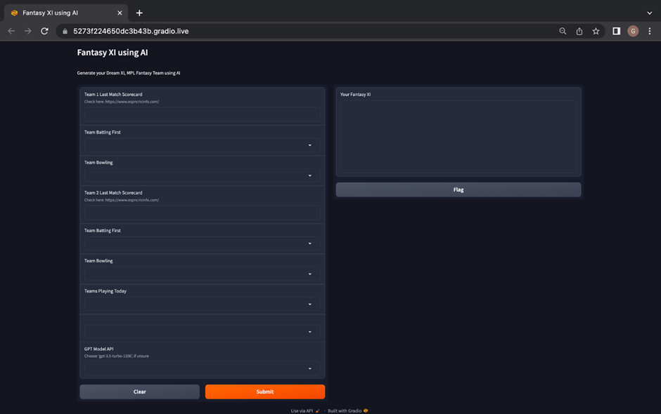661x414 pixels.
Task: Open a new browser tab
Action: tap(139, 13)
